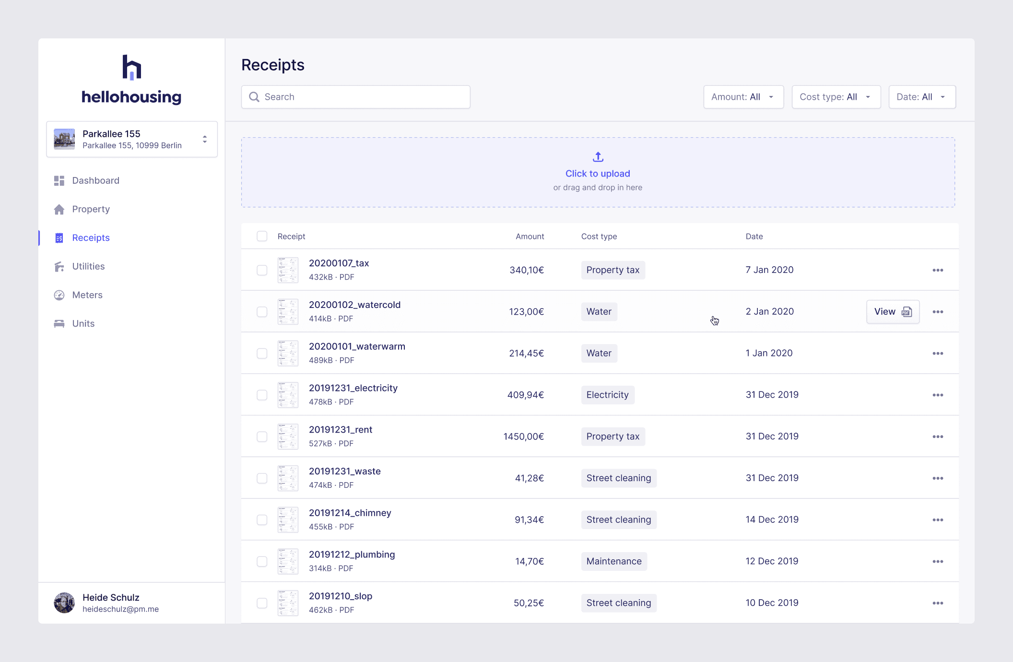Click the Heide Schulz profile avatar
This screenshot has width=1013, height=662.
click(x=64, y=603)
